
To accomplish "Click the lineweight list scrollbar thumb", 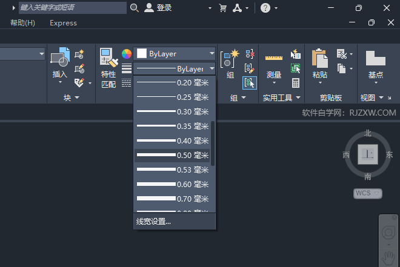I will (213, 143).
